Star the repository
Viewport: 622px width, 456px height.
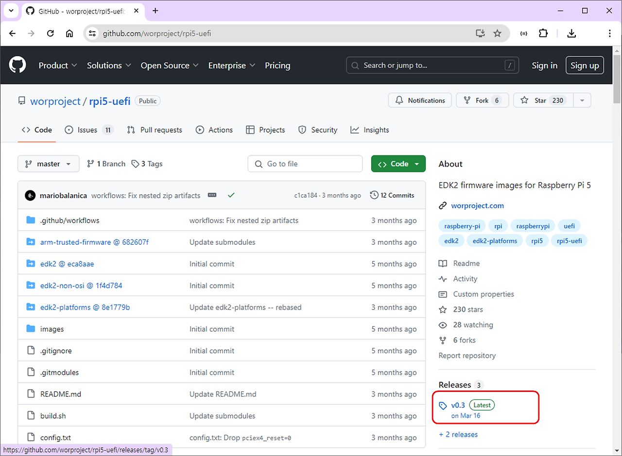click(543, 101)
